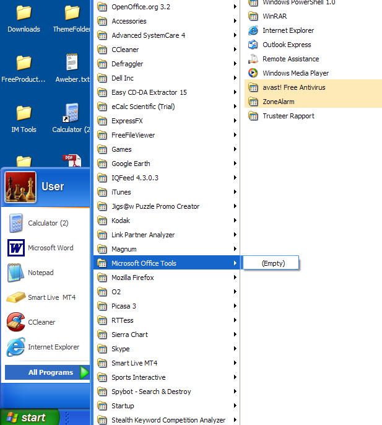Select the Magnum program group
Screen dimensions: 382x425
[167, 249]
